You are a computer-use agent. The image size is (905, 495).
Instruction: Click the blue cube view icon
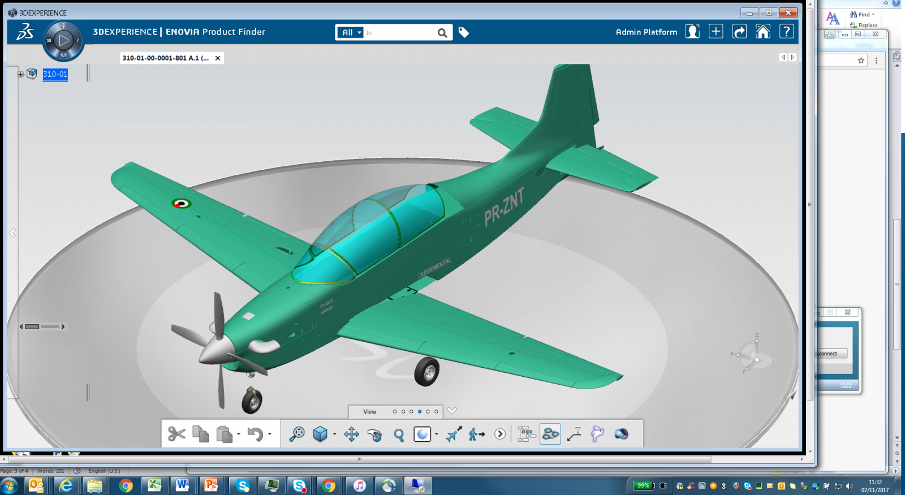tap(320, 434)
